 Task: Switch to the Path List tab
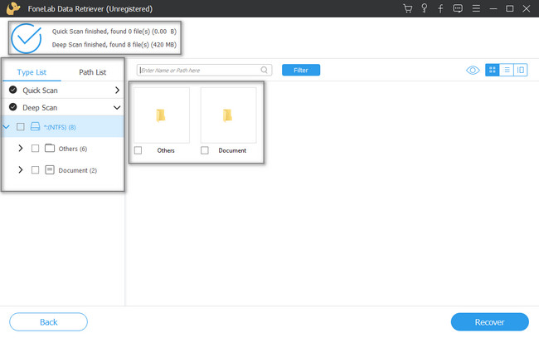pyautogui.click(x=93, y=72)
